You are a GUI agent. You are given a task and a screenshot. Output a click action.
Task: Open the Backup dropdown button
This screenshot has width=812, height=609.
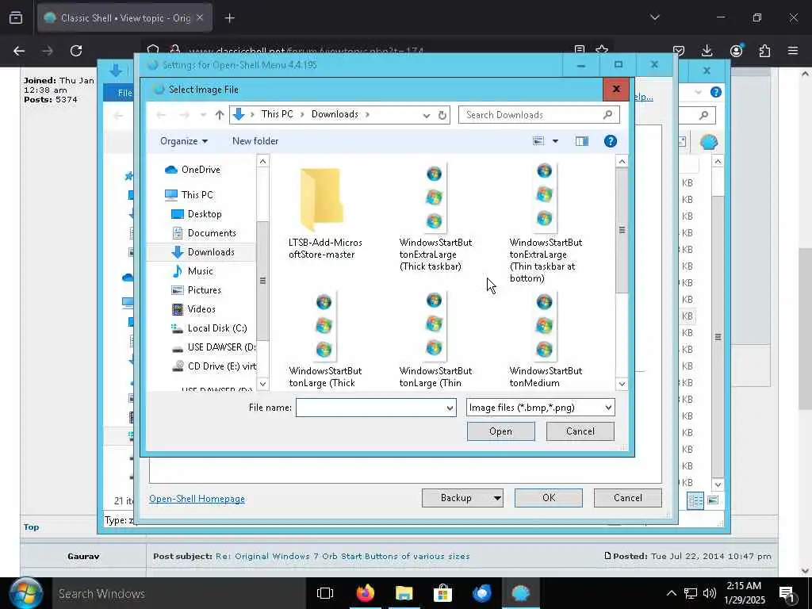point(462,498)
